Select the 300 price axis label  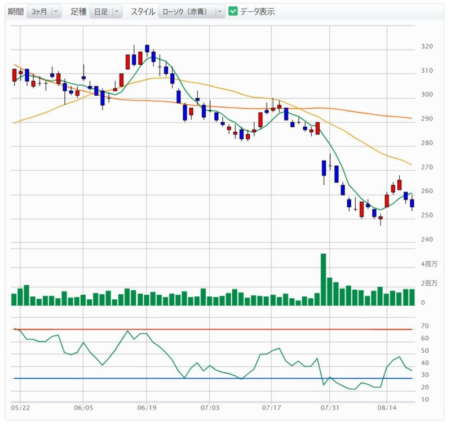click(427, 94)
